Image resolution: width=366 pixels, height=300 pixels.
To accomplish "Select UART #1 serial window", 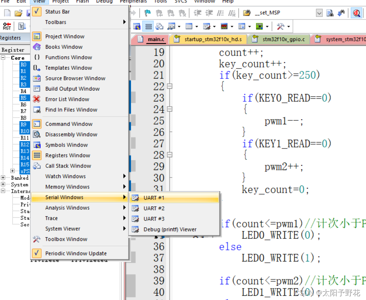I will coord(174,198).
